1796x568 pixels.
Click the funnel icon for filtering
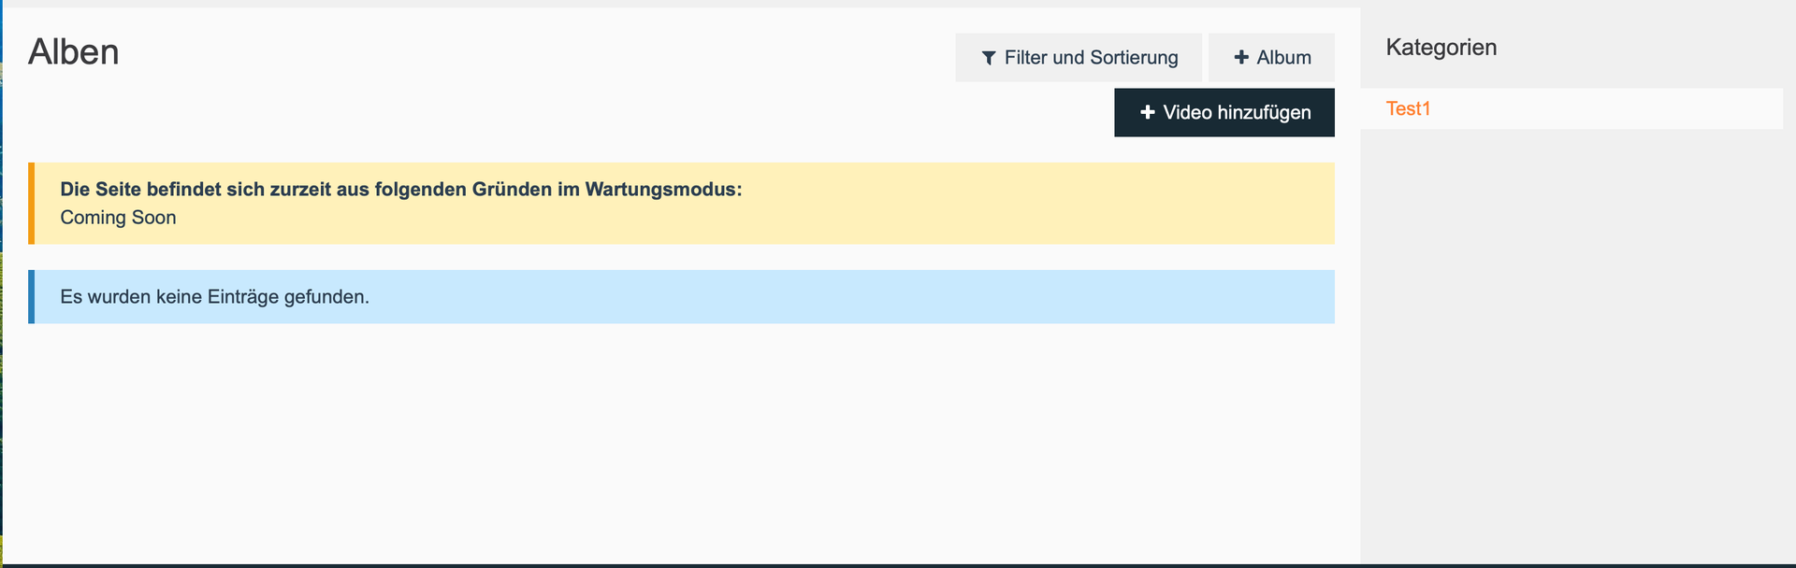point(989,58)
